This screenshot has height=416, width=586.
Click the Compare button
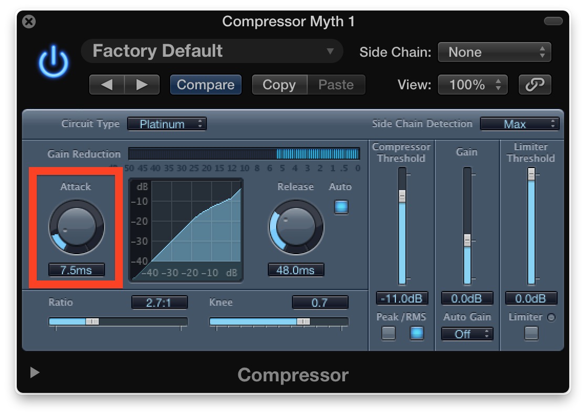click(x=205, y=85)
